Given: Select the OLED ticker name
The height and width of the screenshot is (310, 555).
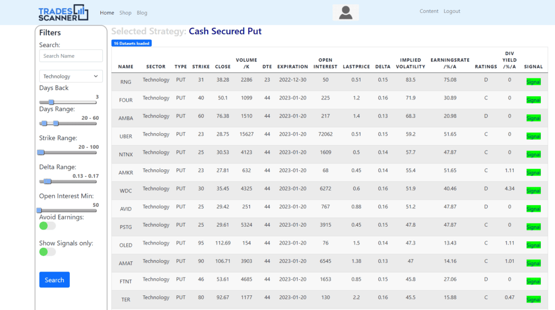Looking at the screenshot, I should 126,245.
